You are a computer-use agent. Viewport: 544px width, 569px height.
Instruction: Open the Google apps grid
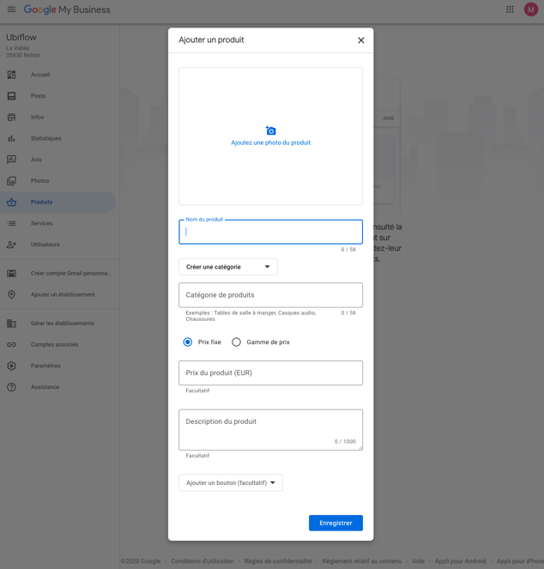pos(510,9)
